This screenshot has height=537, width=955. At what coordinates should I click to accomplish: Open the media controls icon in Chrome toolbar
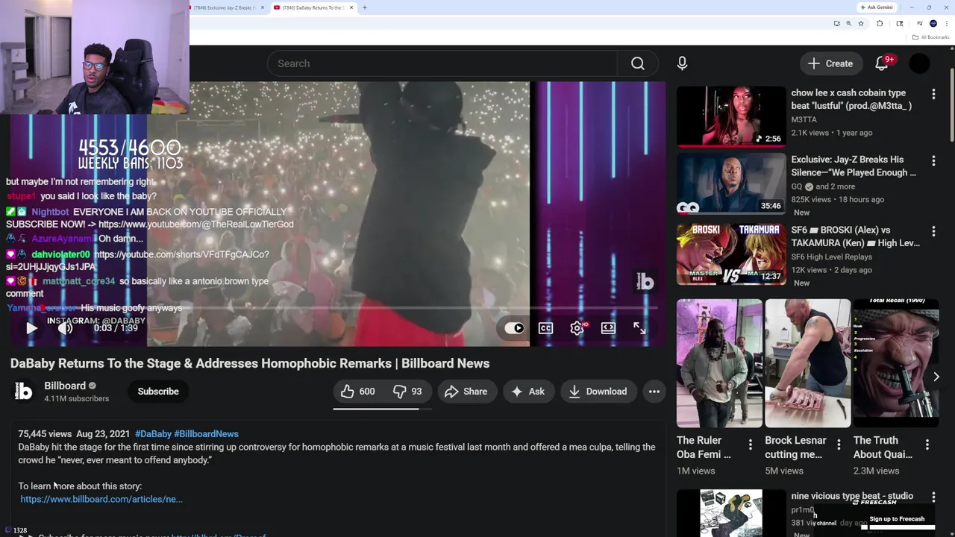920,24
